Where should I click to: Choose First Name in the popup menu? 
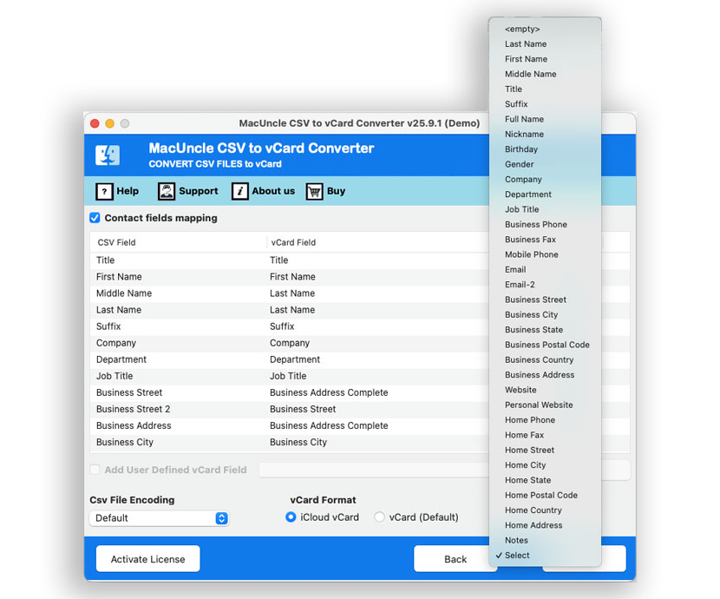coord(545,59)
